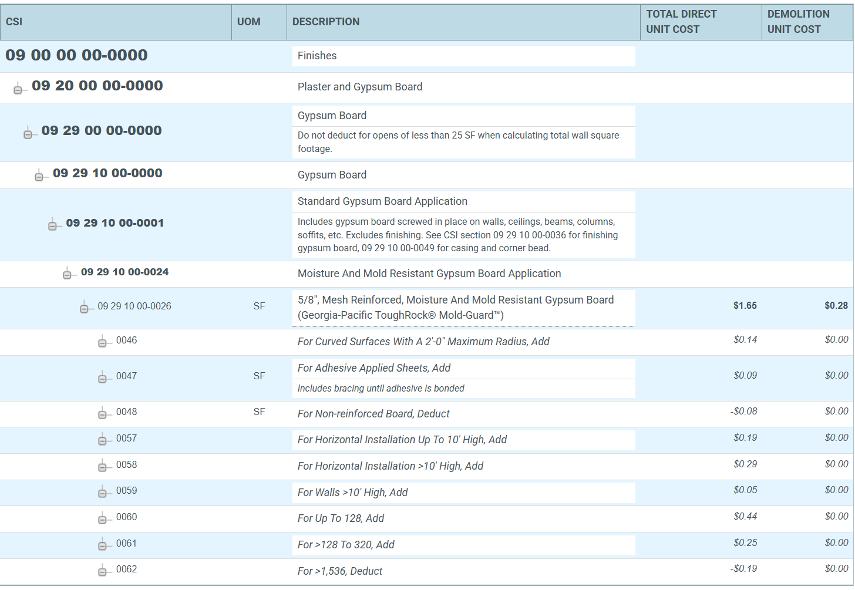Viewport: 855px width, 590px height.
Task: Select the 09 29 10 00-0000 code
Action: point(107,173)
